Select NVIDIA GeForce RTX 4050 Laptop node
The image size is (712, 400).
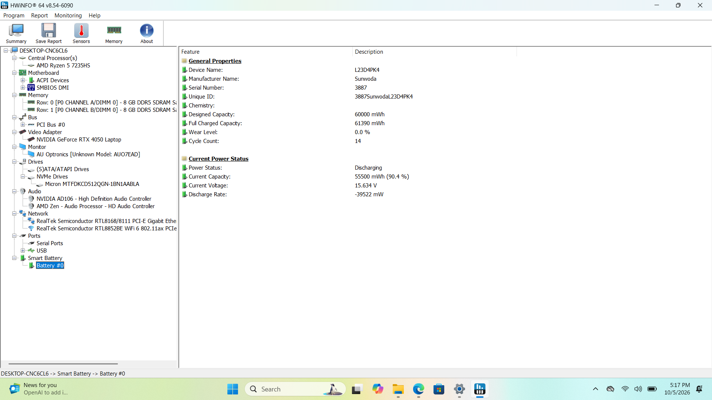pyautogui.click(x=79, y=140)
